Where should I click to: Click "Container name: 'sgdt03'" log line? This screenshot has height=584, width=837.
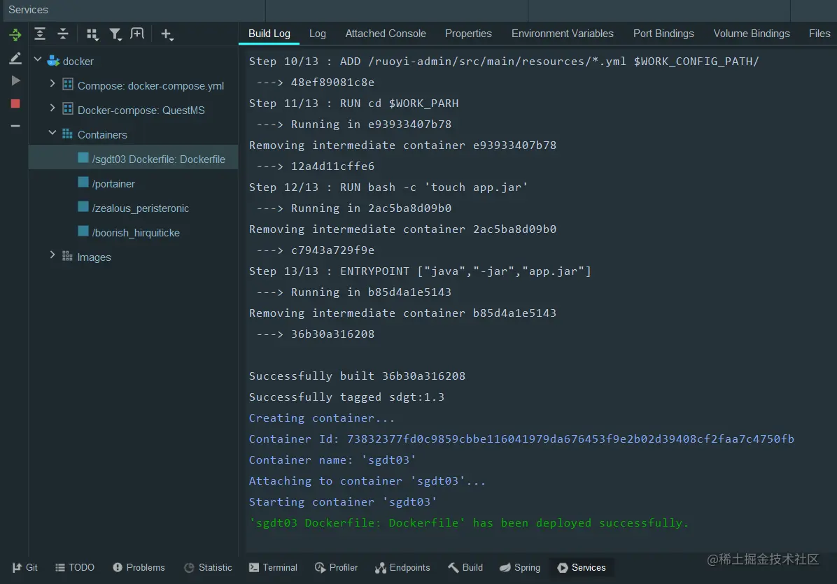(332, 460)
